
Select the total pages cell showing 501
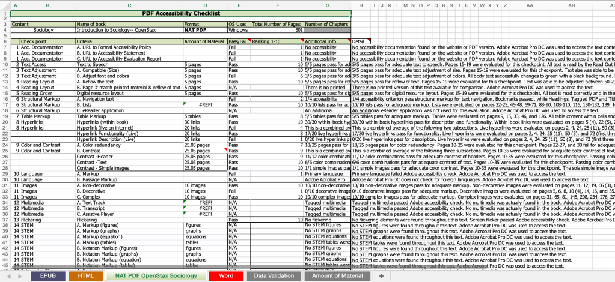277,29
